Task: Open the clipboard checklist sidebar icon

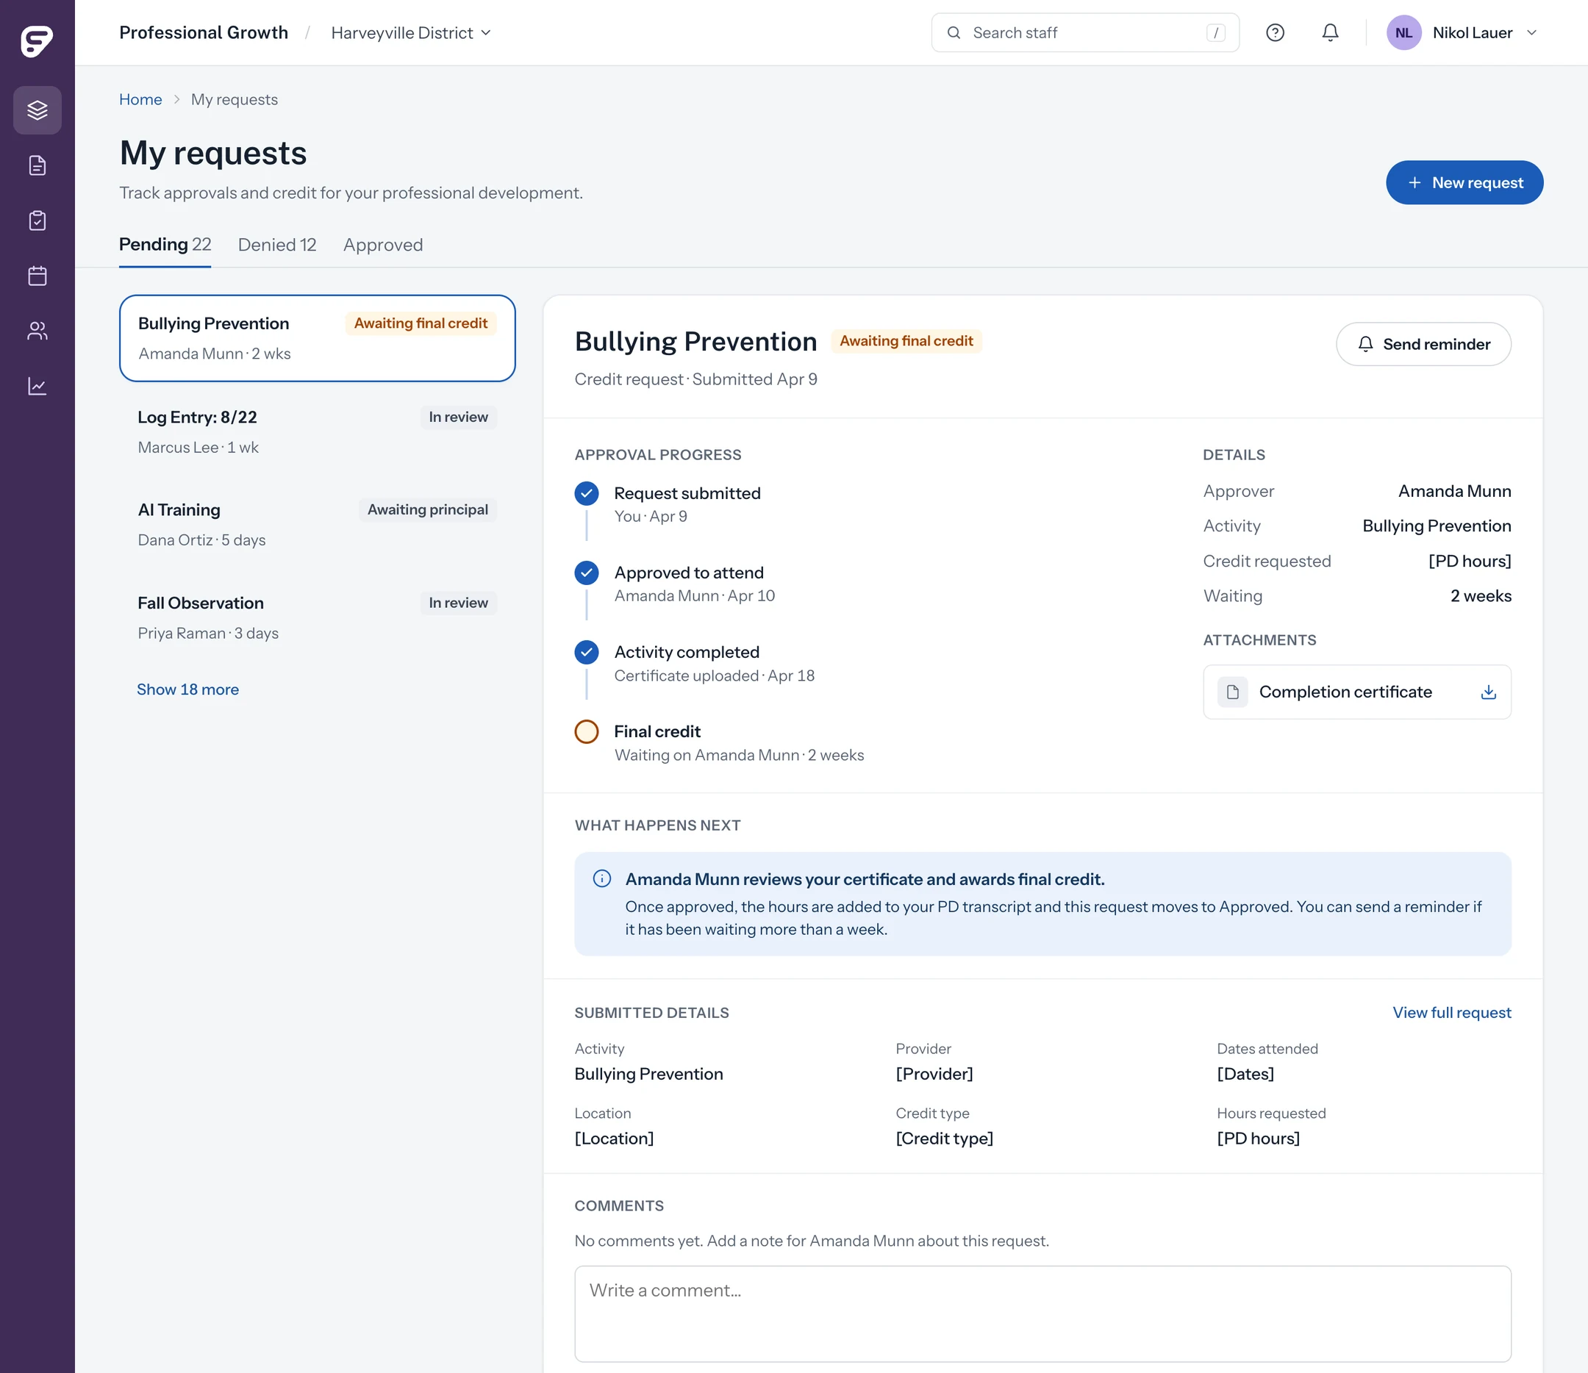Action: point(37,221)
